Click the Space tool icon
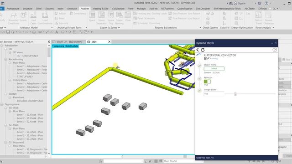 click(x=92, y=15)
